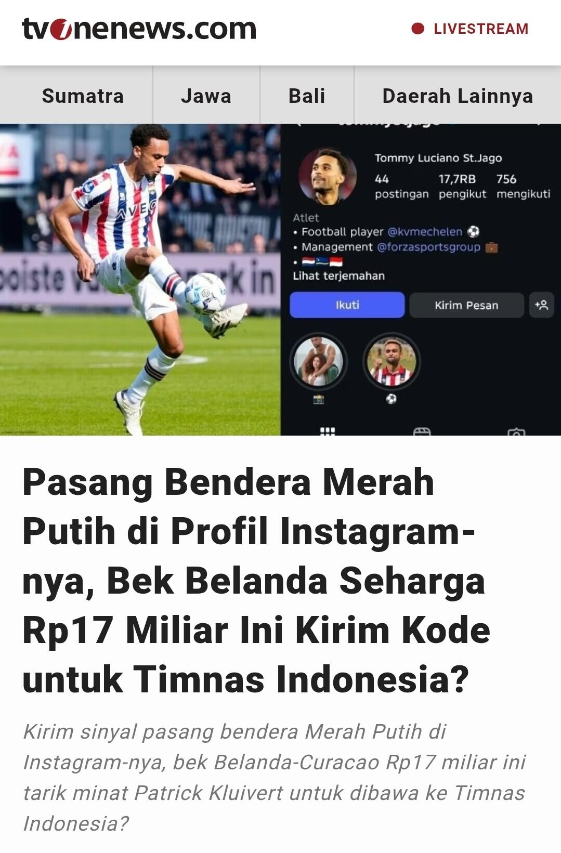This screenshot has height=853, width=561.
Task: Switch to the Jawa tab
Action: pyautogui.click(x=206, y=96)
